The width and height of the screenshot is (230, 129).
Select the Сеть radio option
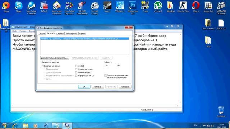45,79
